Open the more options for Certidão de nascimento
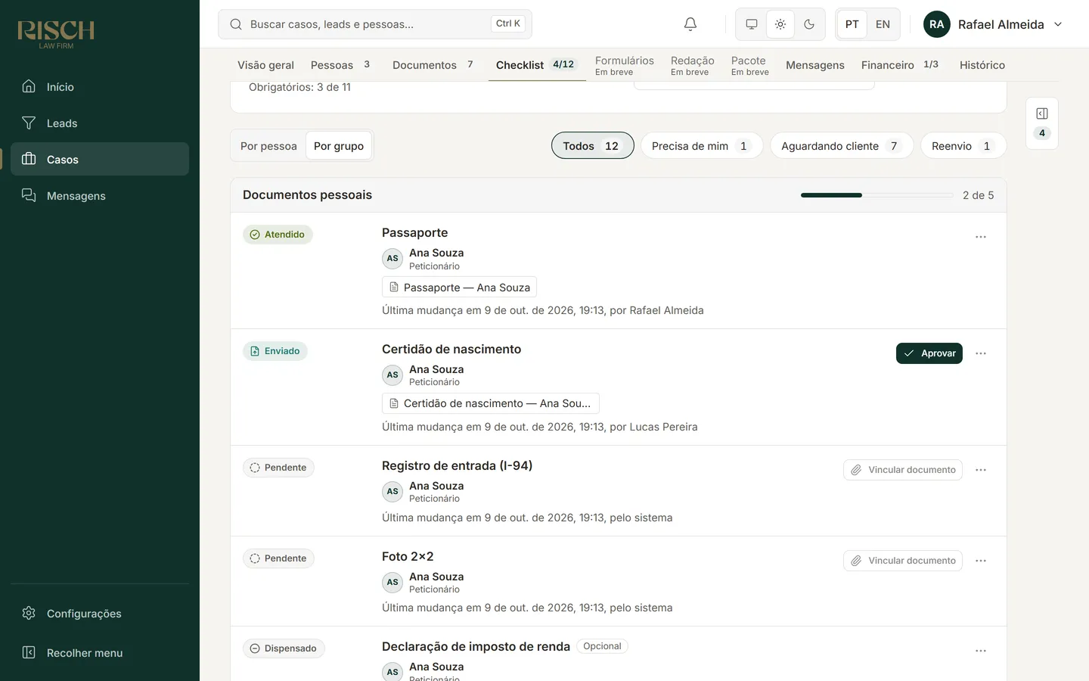 (981, 353)
